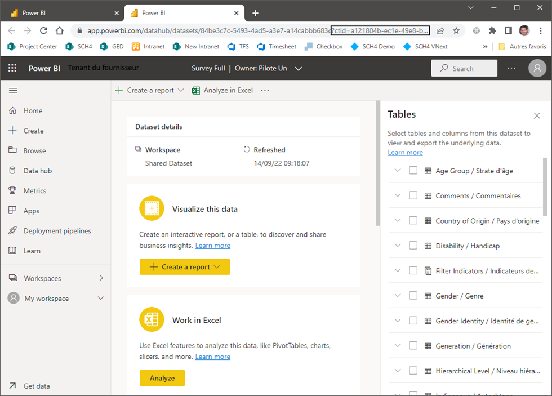Check the Gender / Genre table
Viewport: 552px width, 396px height.
[413, 295]
